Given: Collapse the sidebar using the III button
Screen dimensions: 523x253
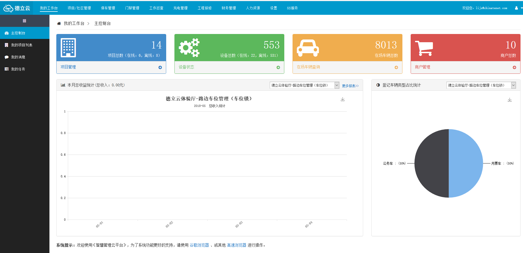Looking at the screenshot, I should point(25,21).
